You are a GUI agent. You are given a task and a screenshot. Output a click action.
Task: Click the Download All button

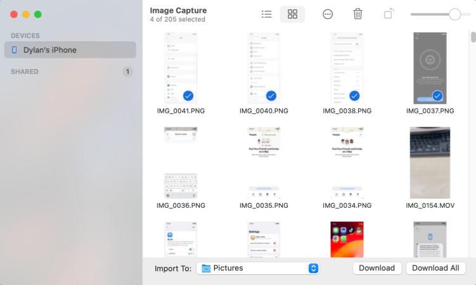[x=435, y=269]
